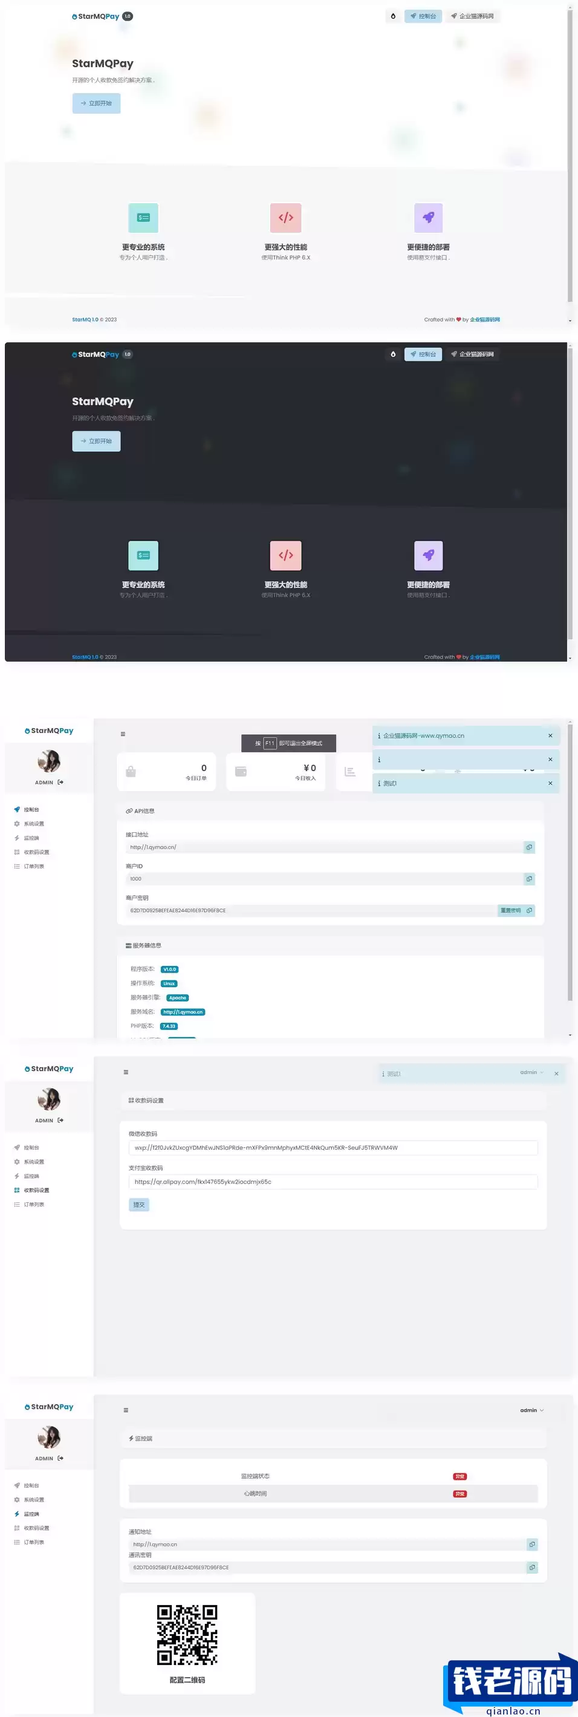Screen dimensions: 578x1717
Task: Click the 配置二维码 QR code image
Action: [x=187, y=1635]
